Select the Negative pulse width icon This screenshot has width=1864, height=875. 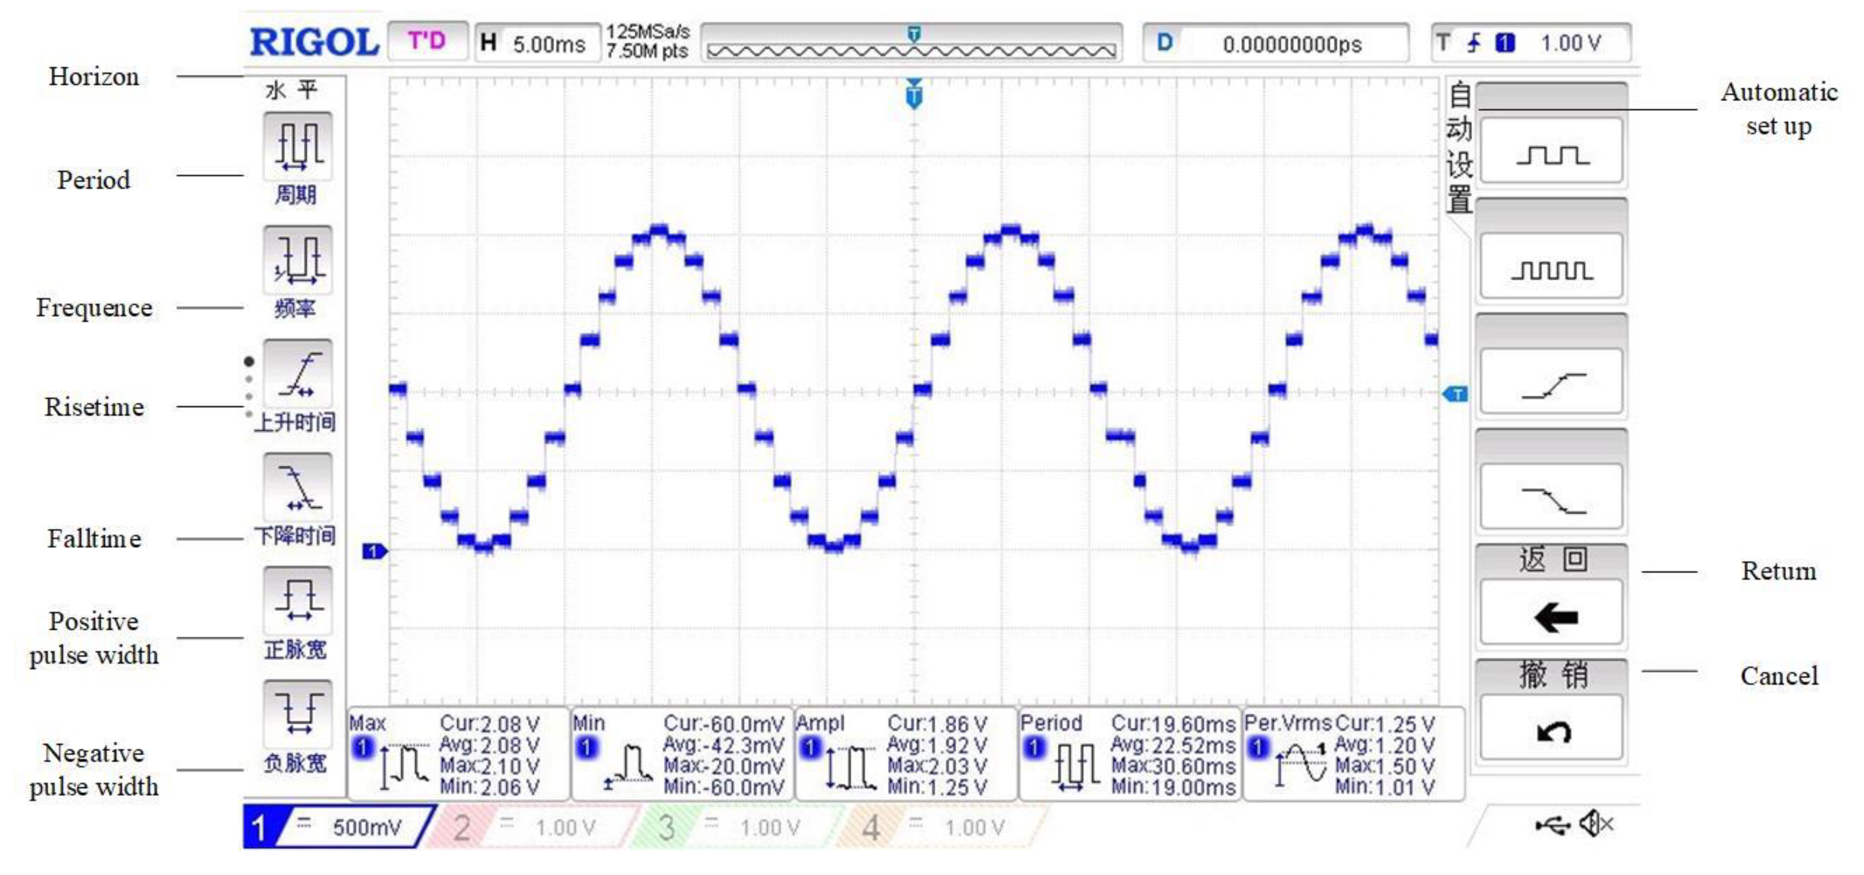297,714
